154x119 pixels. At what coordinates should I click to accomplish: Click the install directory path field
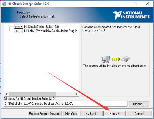tap(66, 104)
